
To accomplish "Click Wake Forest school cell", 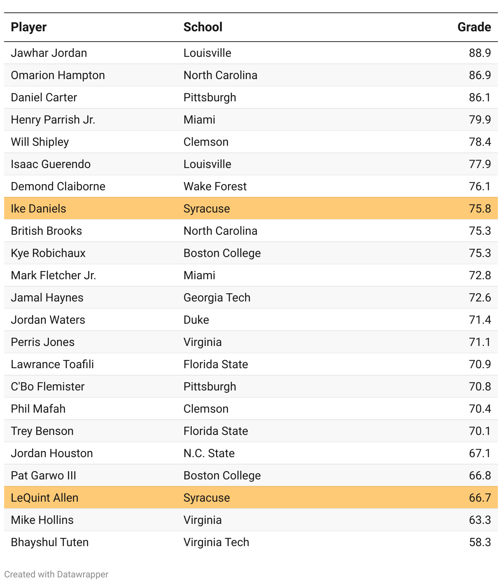I will pyautogui.click(x=215, y=187).
